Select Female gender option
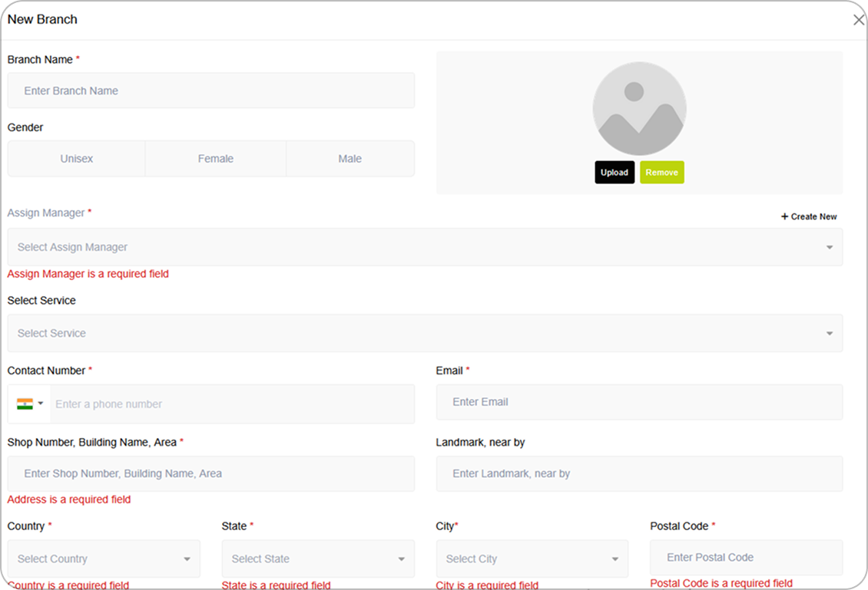 tap(215, 159)
